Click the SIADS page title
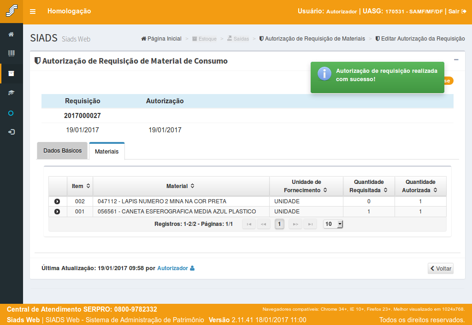The height and width of the screenshot is (325, 472). pos(44,38)
